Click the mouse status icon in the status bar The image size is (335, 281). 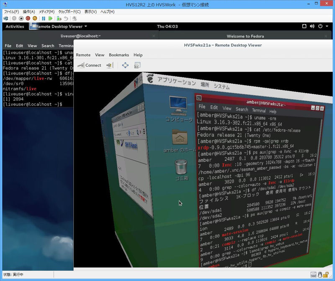click(x=320, y=274)
